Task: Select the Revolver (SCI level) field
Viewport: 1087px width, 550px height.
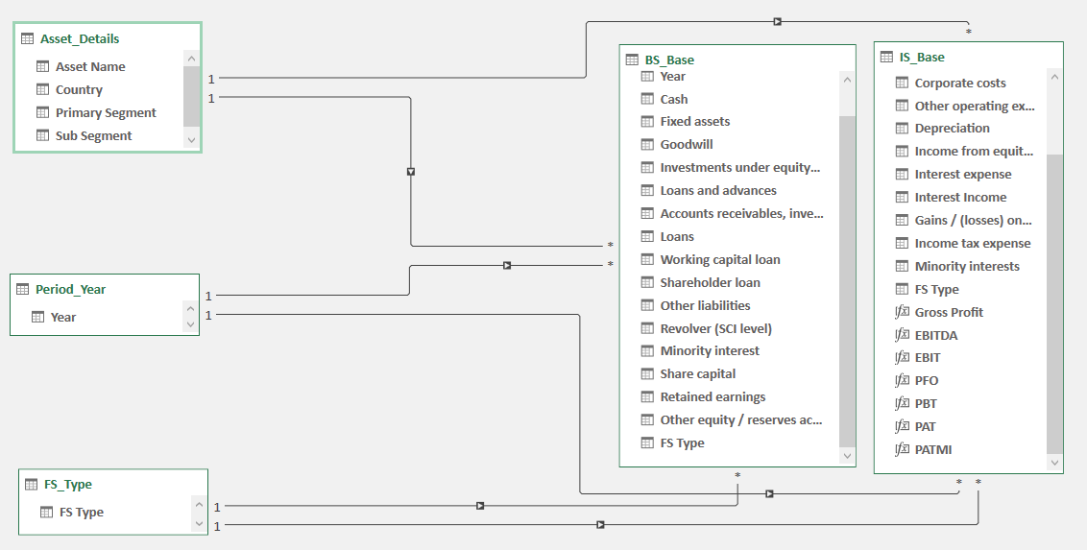Action: point(716,328)
